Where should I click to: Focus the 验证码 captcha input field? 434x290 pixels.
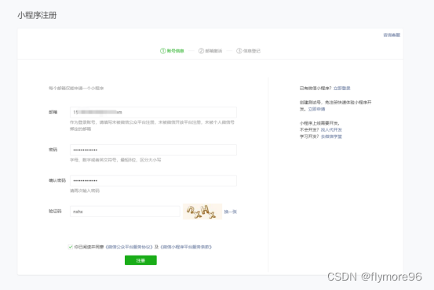(125, 212)
